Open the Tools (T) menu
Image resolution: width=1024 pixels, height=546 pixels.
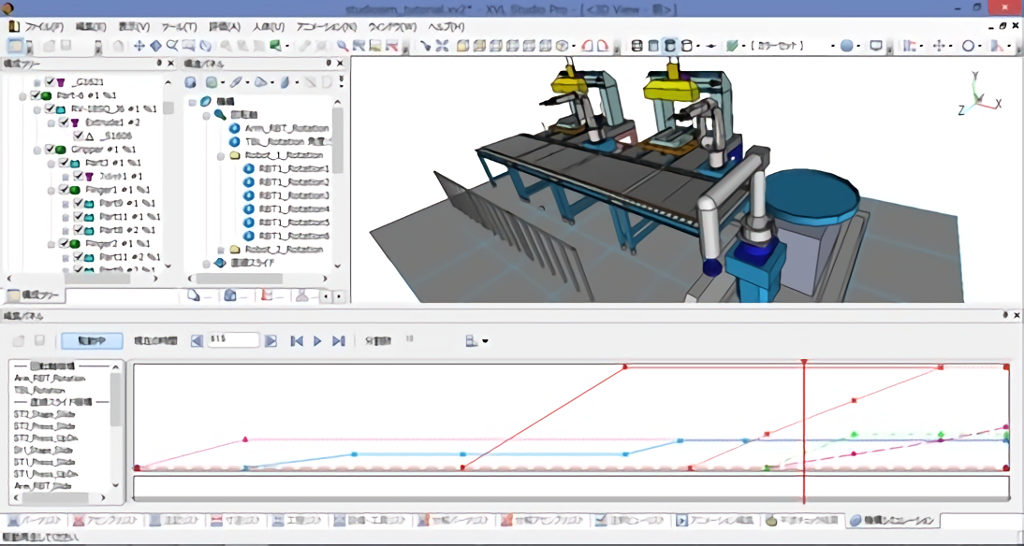point(179,27)
